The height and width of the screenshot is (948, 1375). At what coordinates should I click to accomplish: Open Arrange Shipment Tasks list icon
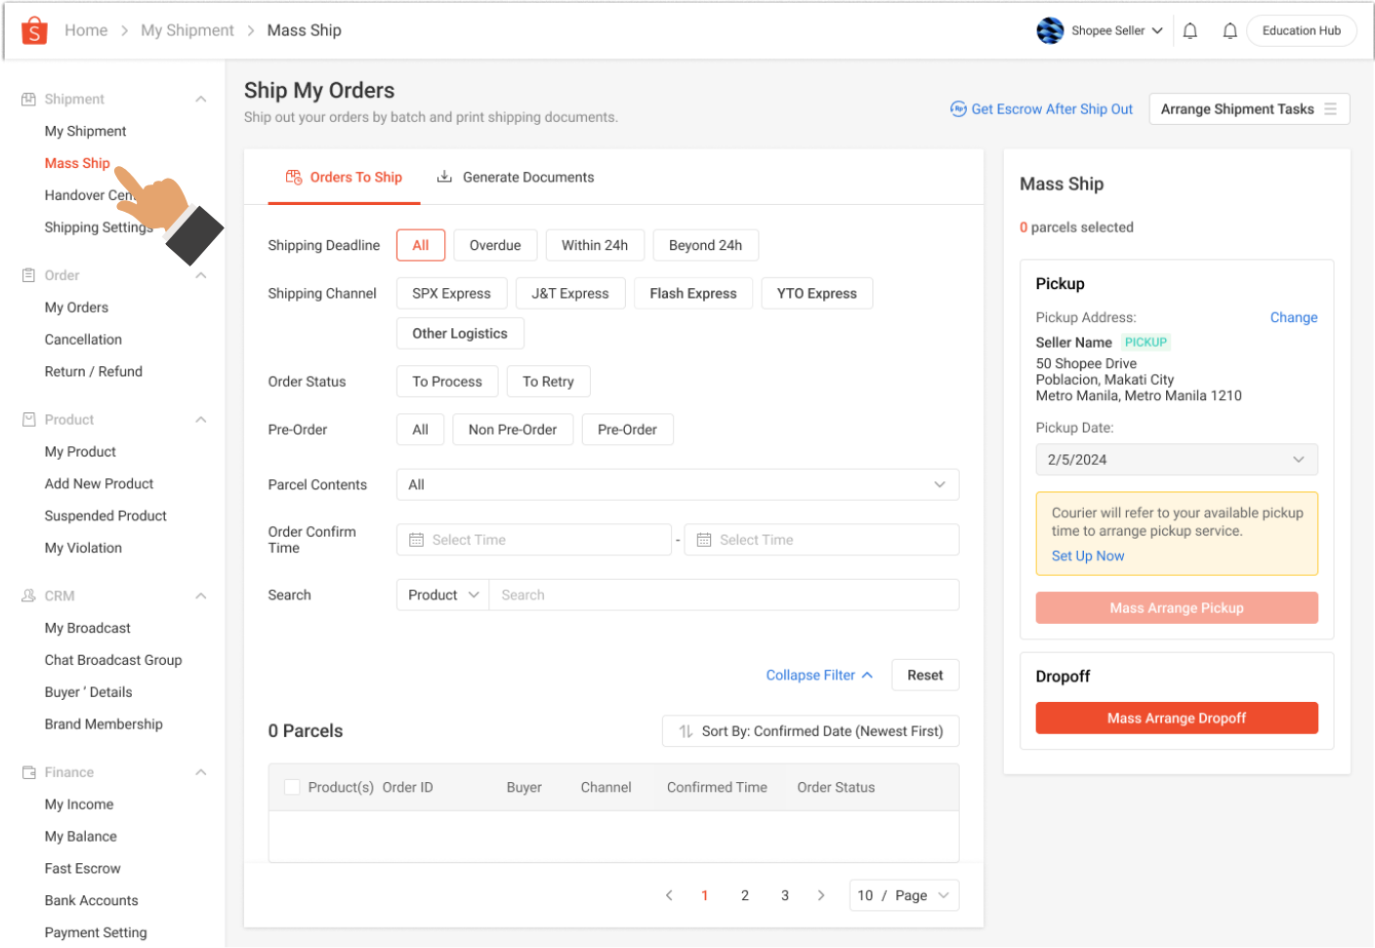coord(1330,109)
